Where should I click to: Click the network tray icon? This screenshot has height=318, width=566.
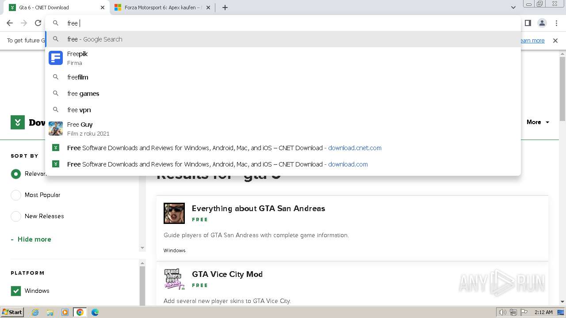pyautogui.click(x=513, y=312)
